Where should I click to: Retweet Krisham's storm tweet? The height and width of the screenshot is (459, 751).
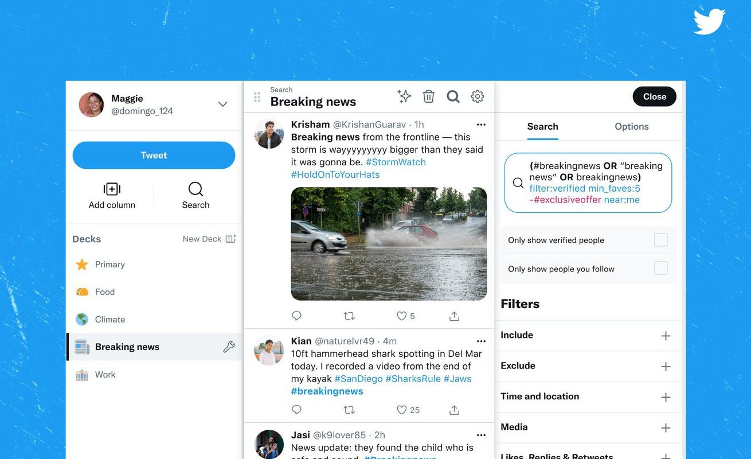click(x=349, y=316)
